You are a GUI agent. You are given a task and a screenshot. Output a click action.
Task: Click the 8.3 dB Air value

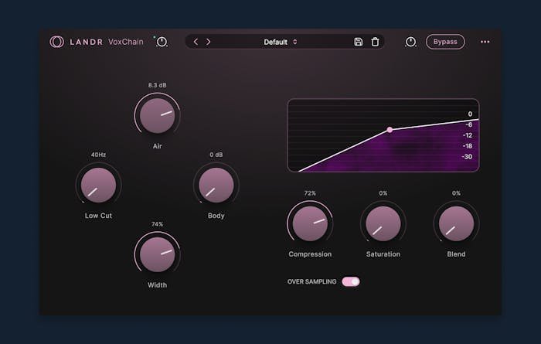click(158, 85)
